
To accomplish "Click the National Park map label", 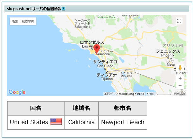I will point(106,17).
